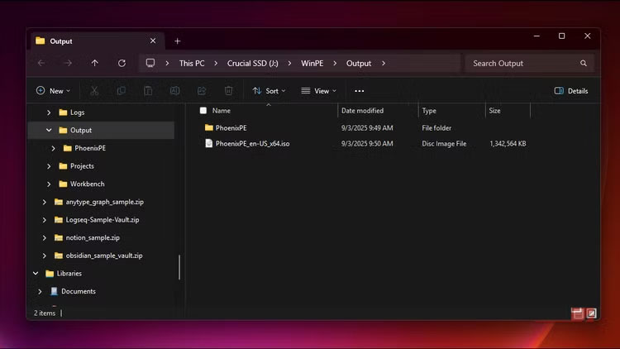Expand the Workbench folder in tree
Screen dimensions: 620x349
pos(49,184)
